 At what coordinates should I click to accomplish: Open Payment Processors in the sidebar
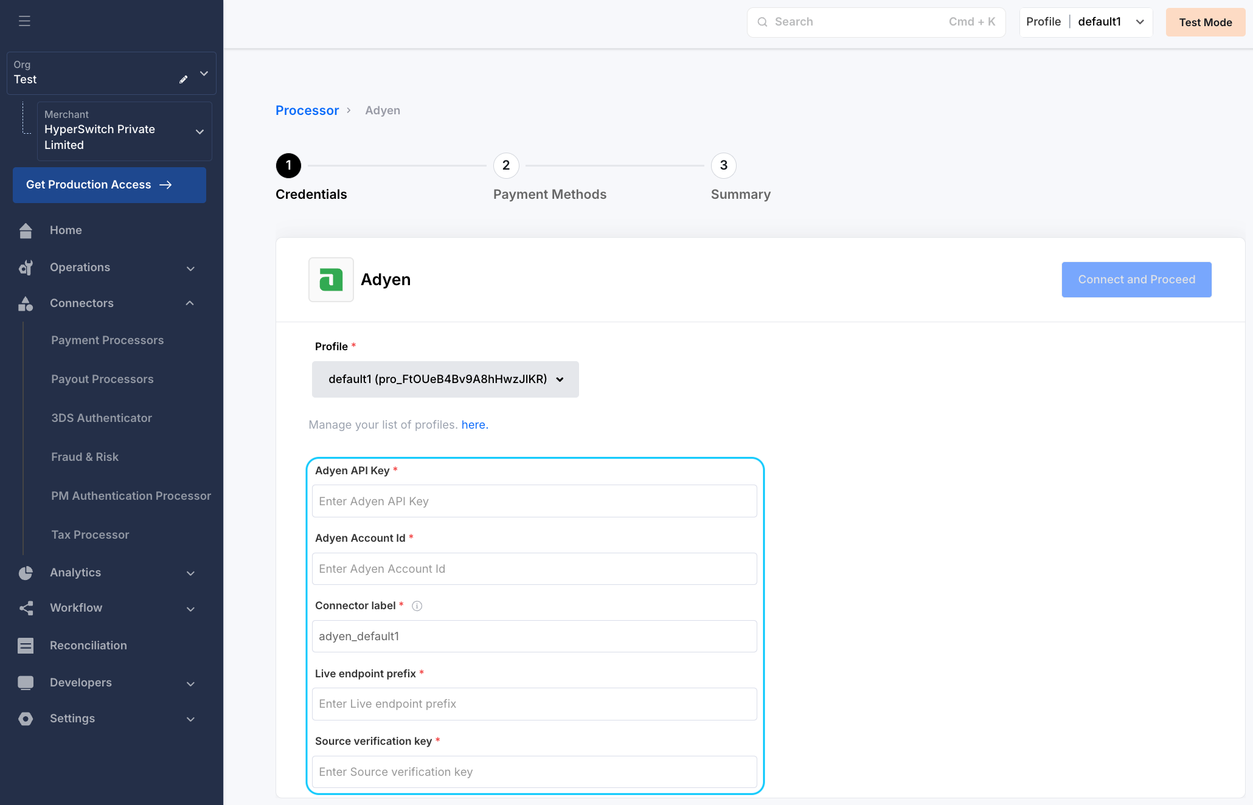coord(107,340)
